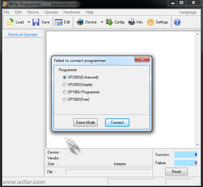Click the Shortcut Operate panel header
This screenshot has height=187, width=203.
pyautogui.click(x=22, y=35)
